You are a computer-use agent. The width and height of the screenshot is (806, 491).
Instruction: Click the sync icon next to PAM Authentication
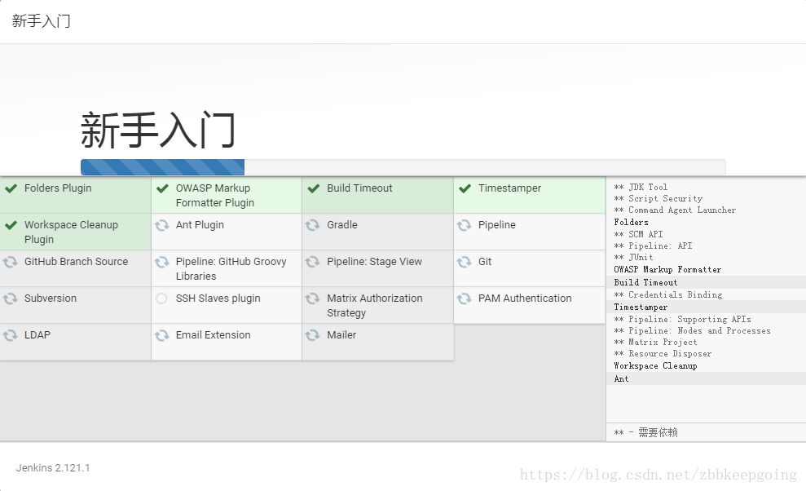pyautogui.click(x=465, y=299)
